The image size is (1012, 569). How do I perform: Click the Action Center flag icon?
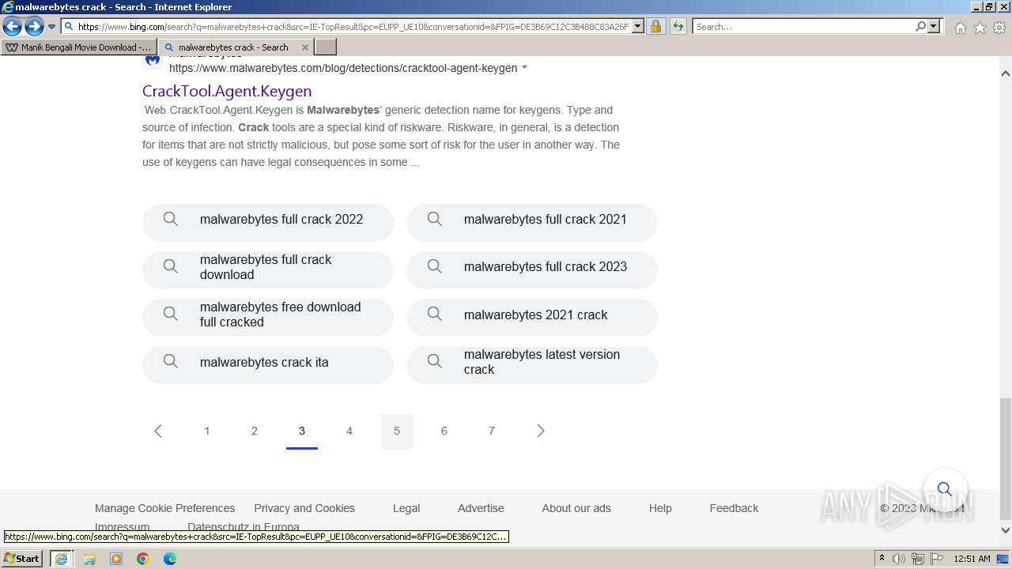(x=936, y=559)
